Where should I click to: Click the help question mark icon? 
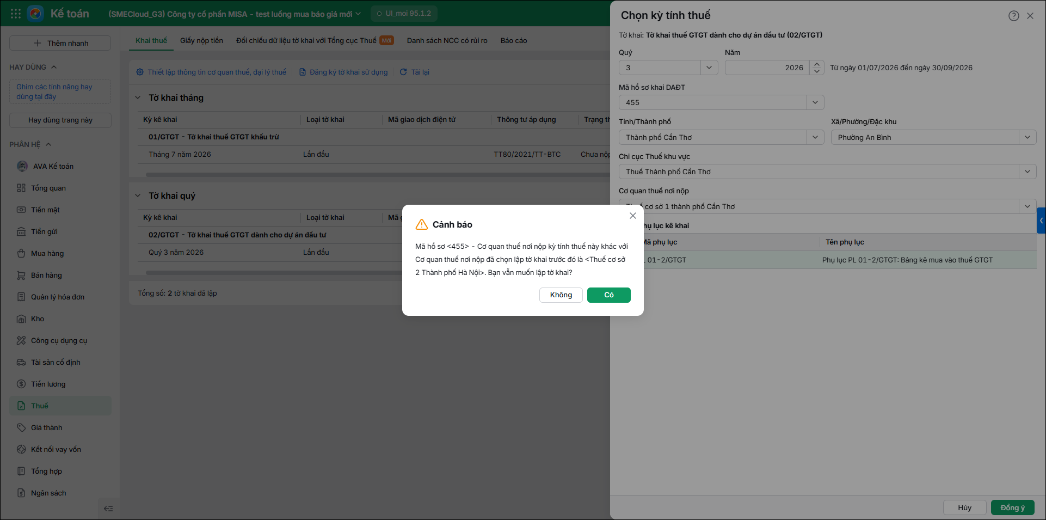click(1013, 16)
